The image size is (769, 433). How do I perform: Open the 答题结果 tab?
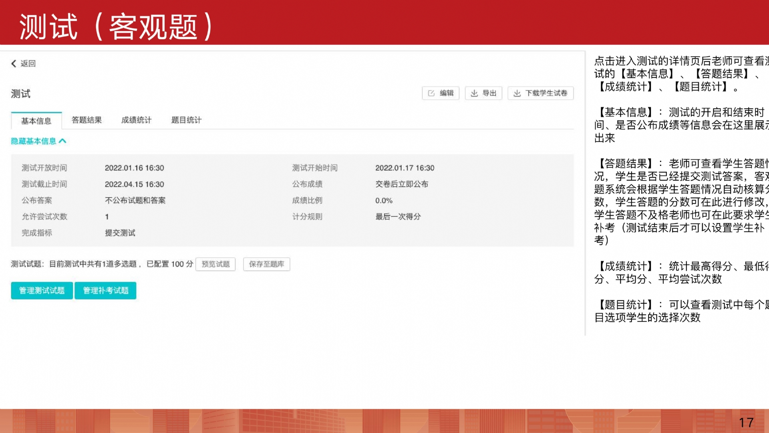(x=87, y=120)
